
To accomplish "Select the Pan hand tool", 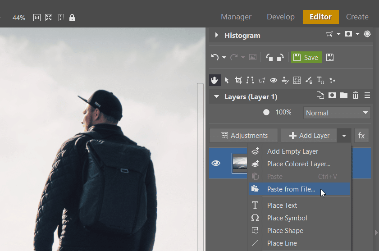I will pos(215,80).
